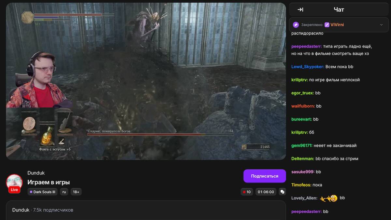Click the stream uptime 01:06:00 badge
Viewport: 391px width, 220px height.
(x=266, y=192)
